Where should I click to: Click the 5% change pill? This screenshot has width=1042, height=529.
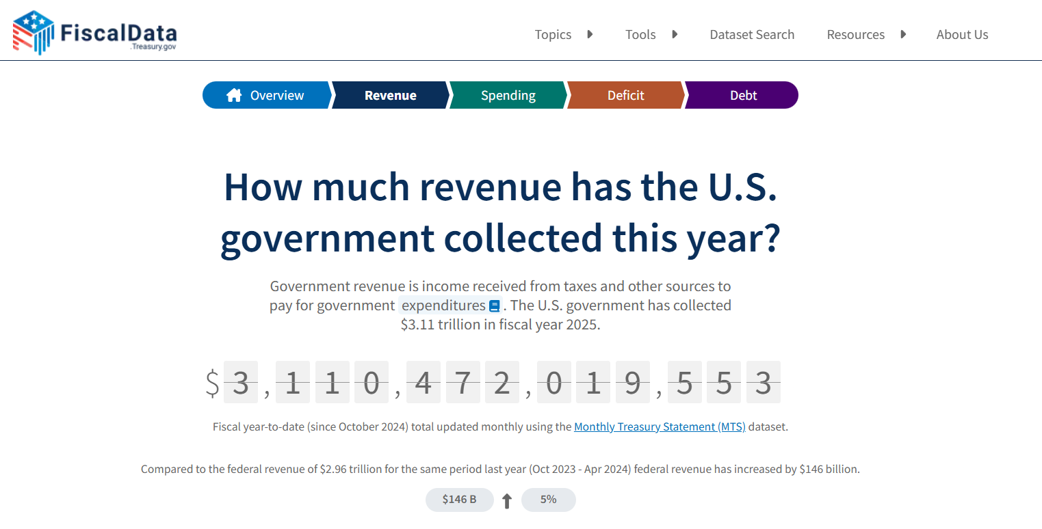(x=549, y=500)
